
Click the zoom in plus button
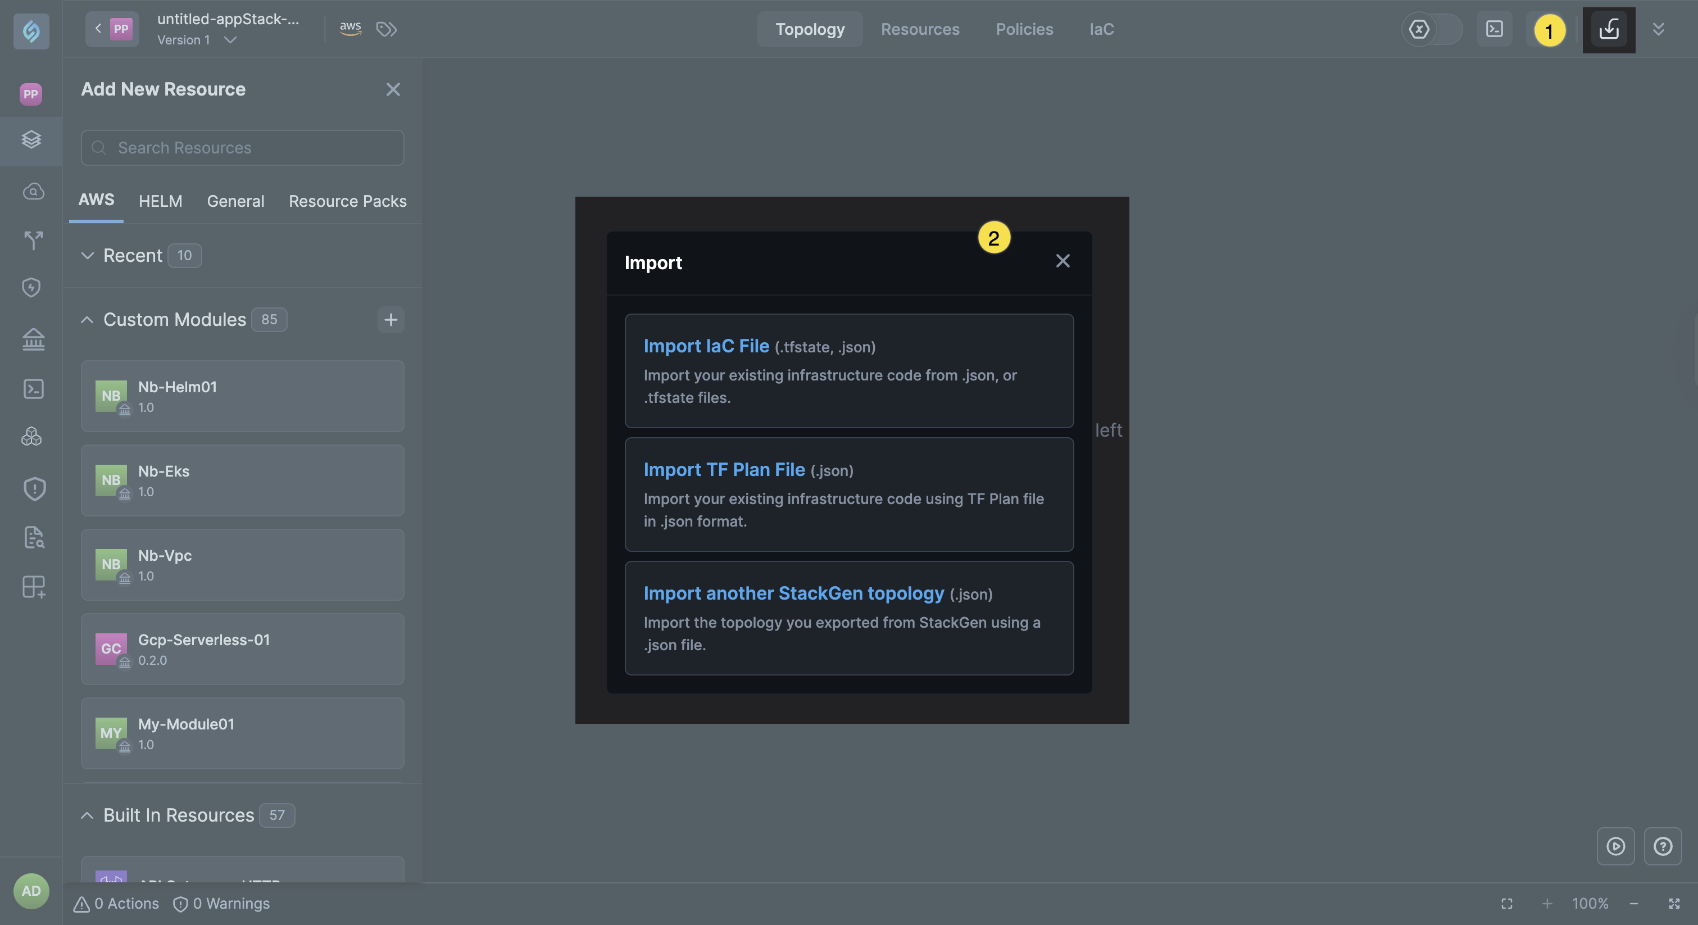pos(1547,903)
